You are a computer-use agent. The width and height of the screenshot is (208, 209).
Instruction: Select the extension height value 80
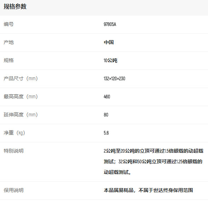pyautogui.click(x=106, y=115)
